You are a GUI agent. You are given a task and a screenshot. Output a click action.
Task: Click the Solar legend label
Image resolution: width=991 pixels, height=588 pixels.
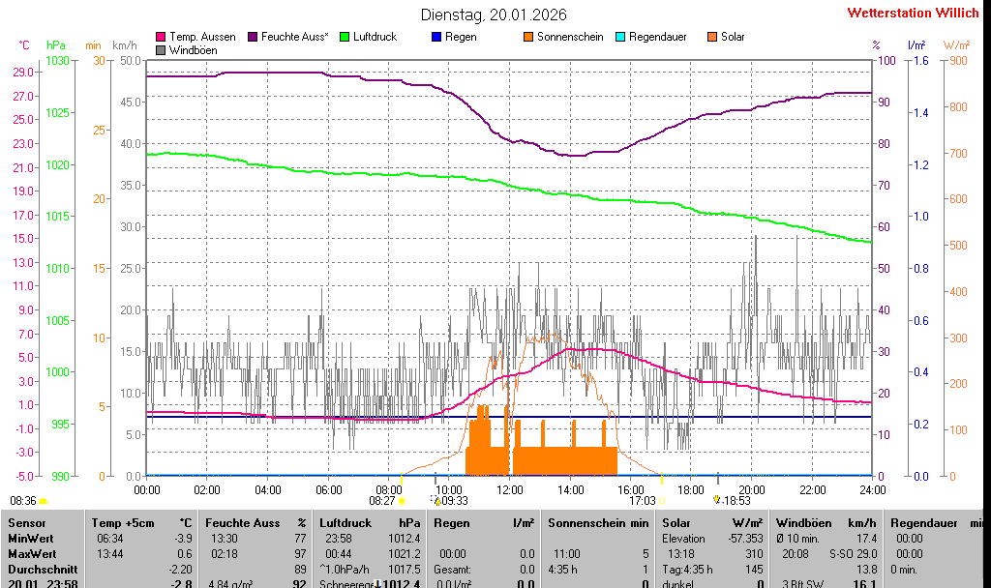[x=733, y=37]
